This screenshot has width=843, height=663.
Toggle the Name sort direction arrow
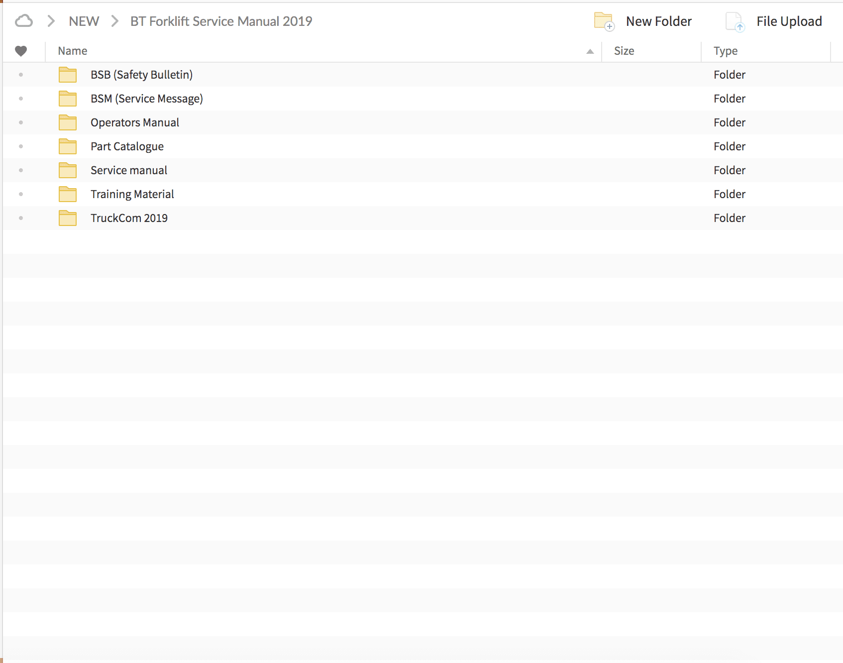coord(590,51)
